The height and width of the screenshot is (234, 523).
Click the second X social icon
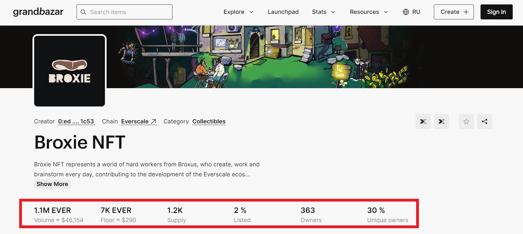pos(441,121)
